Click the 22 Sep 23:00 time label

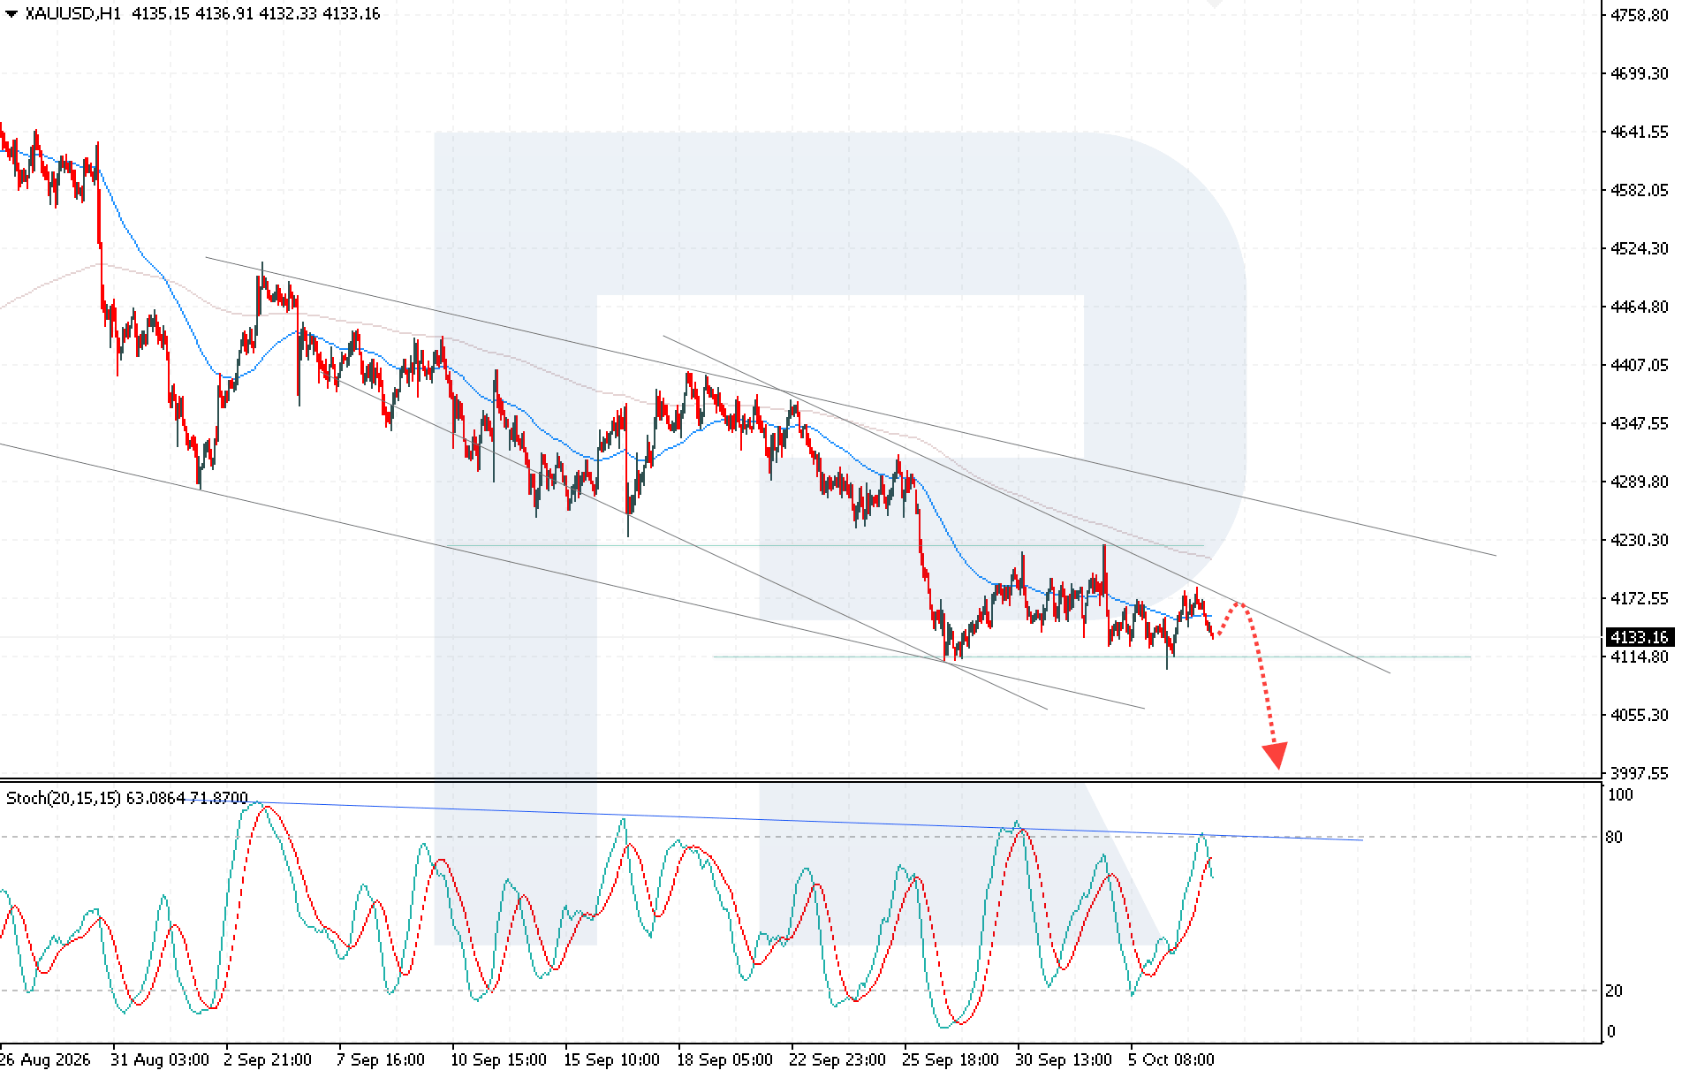(x=837, y=1059)
